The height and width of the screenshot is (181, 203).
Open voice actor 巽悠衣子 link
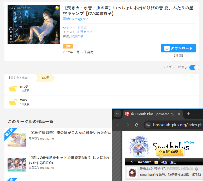77,36
